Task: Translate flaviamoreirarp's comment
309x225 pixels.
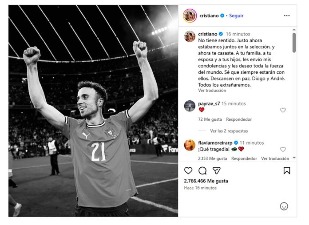Action: 275,158
